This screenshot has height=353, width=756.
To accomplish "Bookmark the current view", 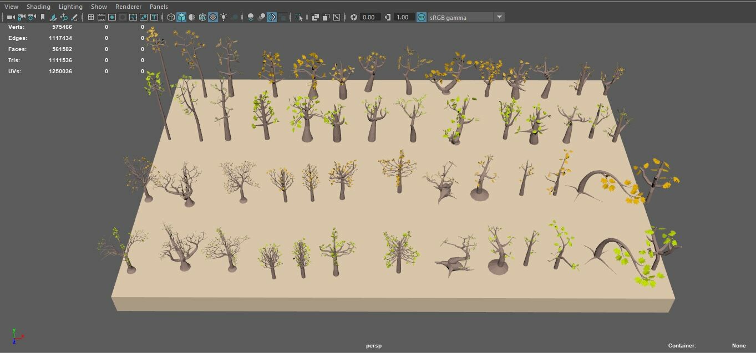I will (x=43, y=17).
